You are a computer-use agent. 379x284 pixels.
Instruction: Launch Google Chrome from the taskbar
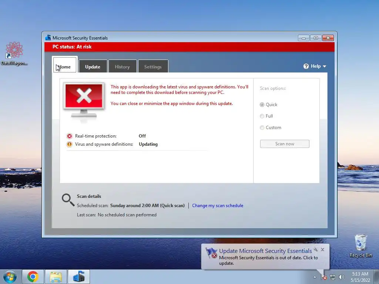point(33,277)
